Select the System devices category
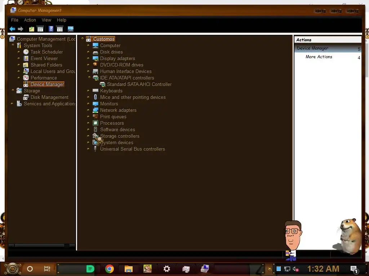Screen dimensions: 369x276 (117, 142)
